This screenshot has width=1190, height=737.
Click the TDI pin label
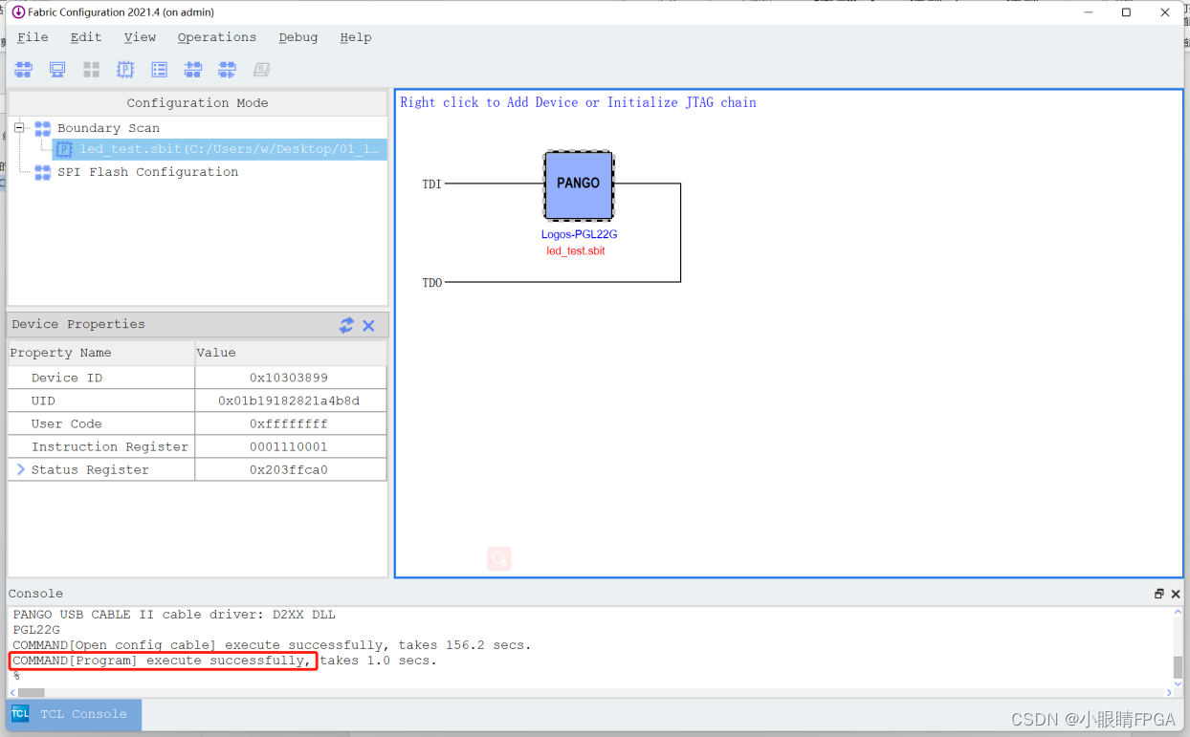coord(432,184)
